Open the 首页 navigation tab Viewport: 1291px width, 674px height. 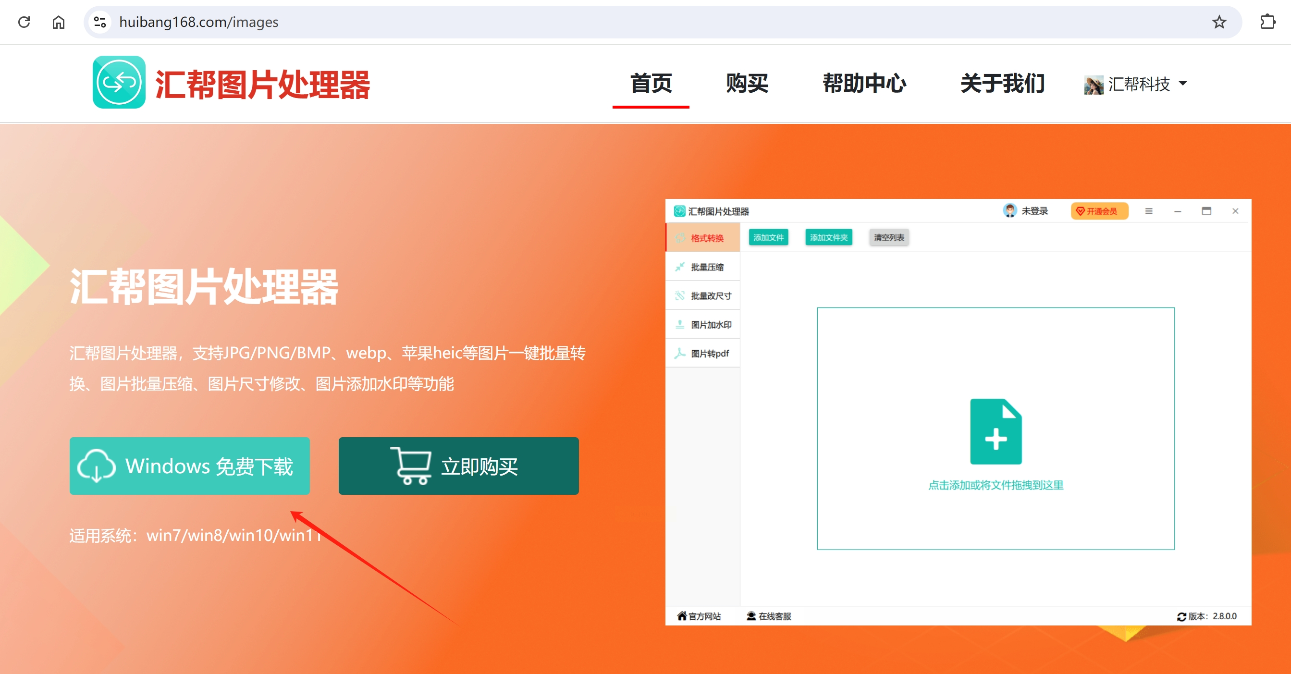coord(651,83)
